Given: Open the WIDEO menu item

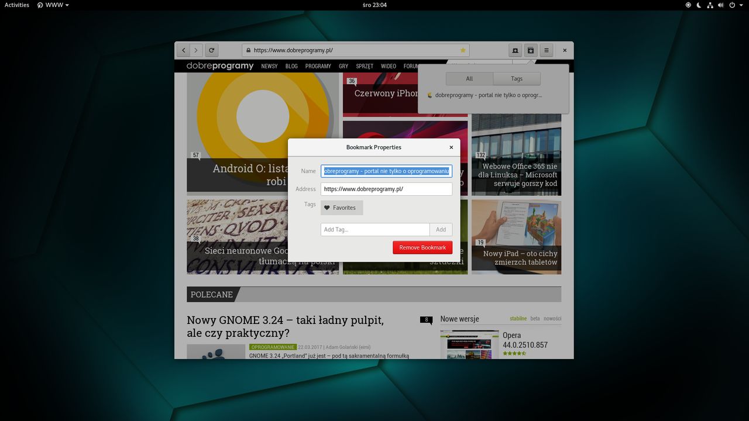Looking at the screenshot, I should click(x=389, y=66).
